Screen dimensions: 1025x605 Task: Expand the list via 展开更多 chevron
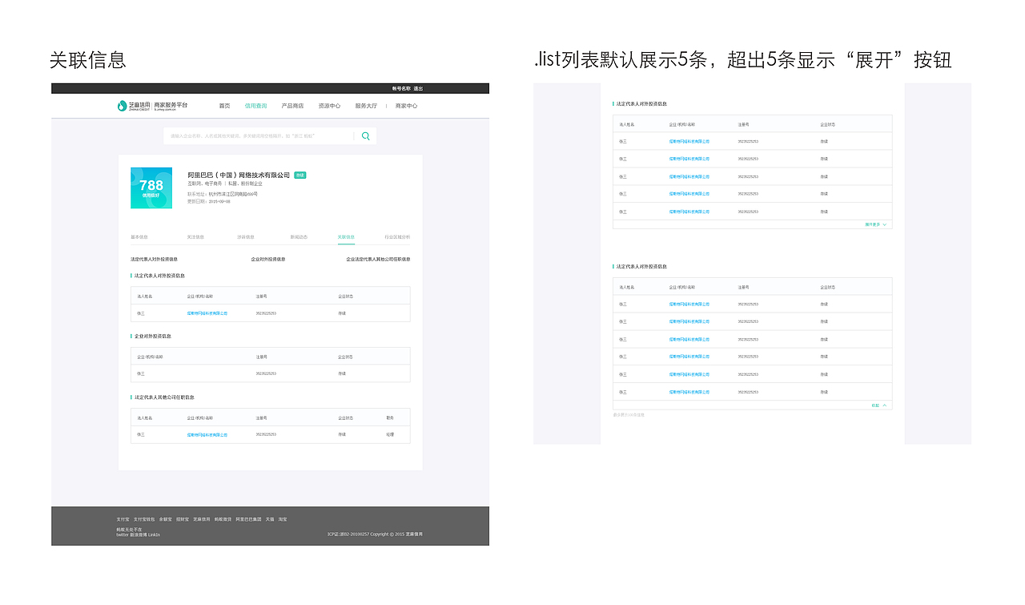pos(872,224)
